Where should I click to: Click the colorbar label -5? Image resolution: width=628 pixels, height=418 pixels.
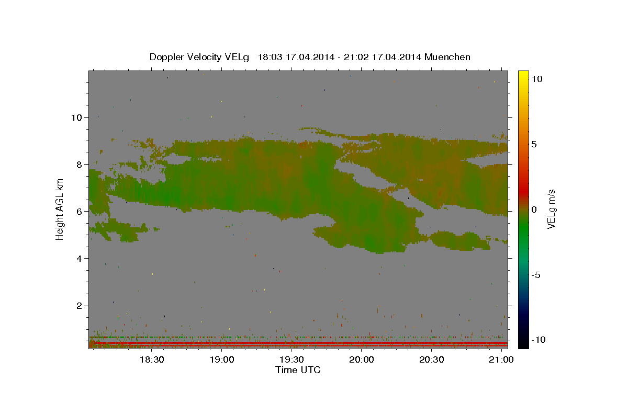(x=536, y=275)
